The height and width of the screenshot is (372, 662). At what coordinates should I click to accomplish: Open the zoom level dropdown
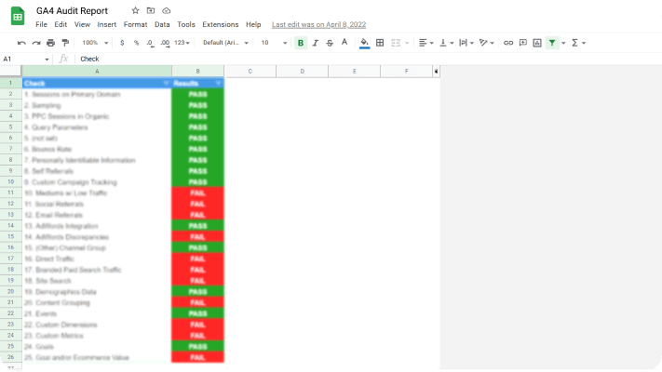tap(95, 43)
